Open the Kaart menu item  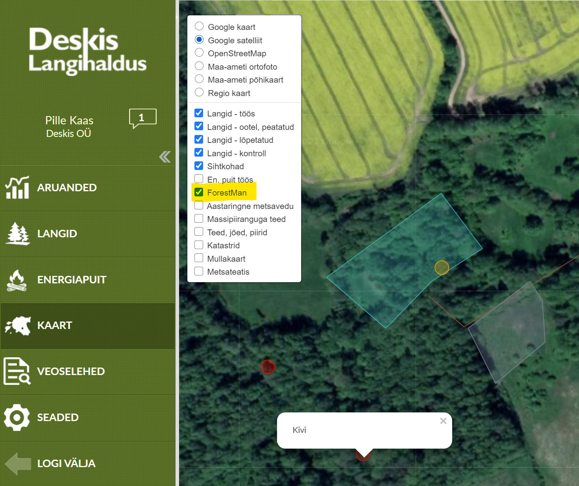(x=88, y=326)
